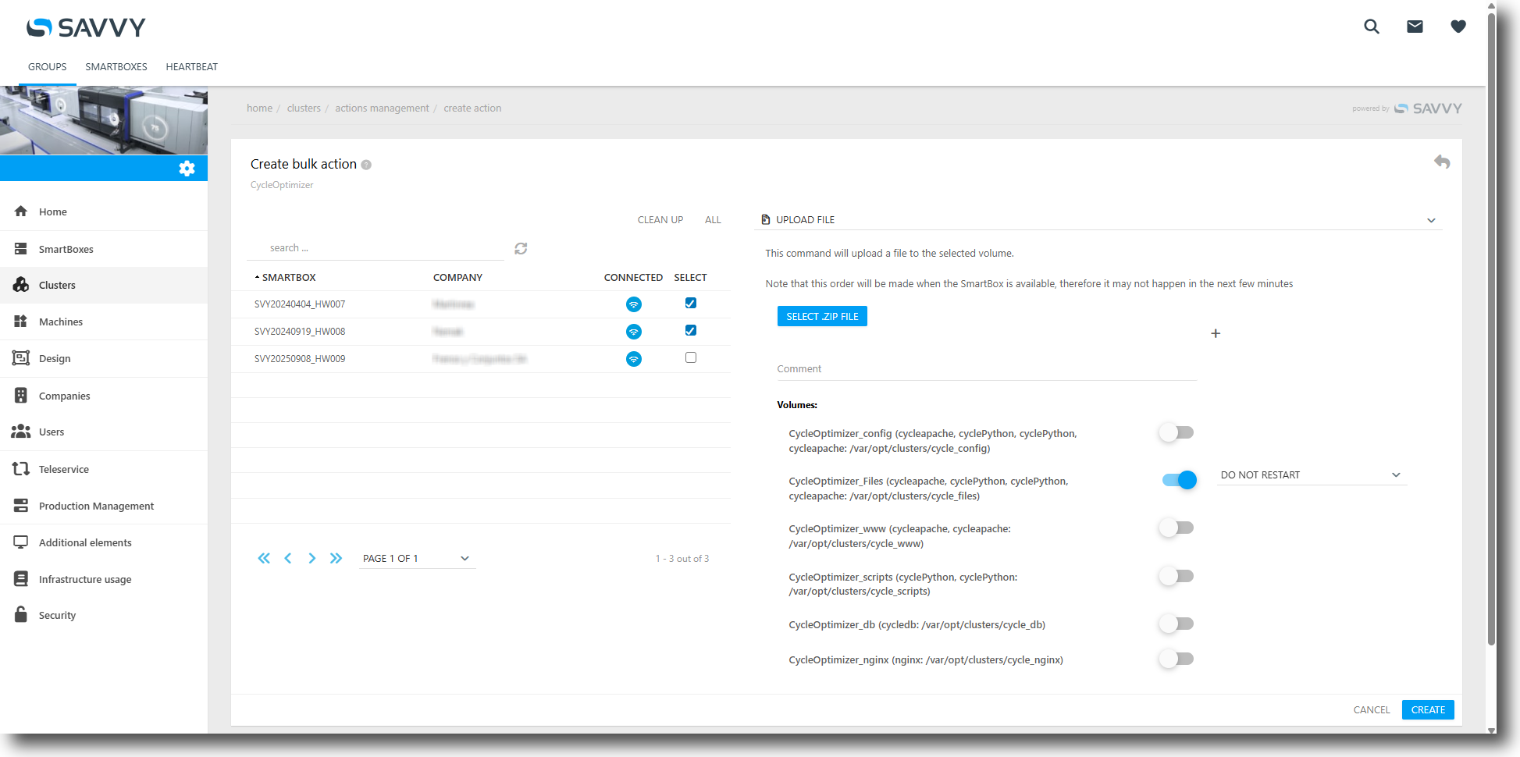Click the plus icon to add file
1520x757 pixels.
[1215, 333]
